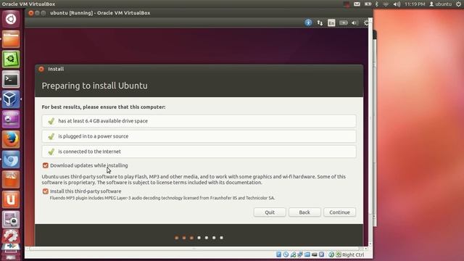
Task: Open the host sound volume indicator
Action: click(397, 4)
